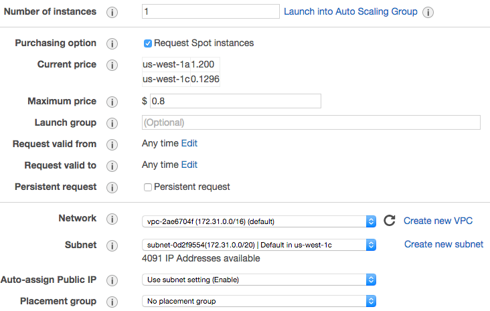Screen dimensions: 490x311
Task: Open the Subnet selection dropdown
Action: point(259,245)
